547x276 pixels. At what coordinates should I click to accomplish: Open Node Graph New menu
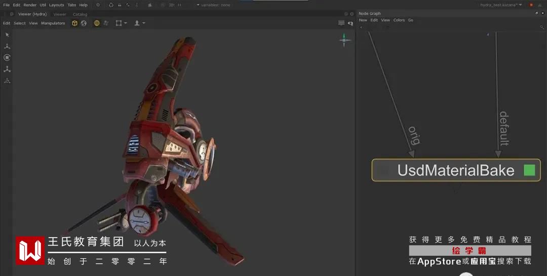[x=363, y=20]
